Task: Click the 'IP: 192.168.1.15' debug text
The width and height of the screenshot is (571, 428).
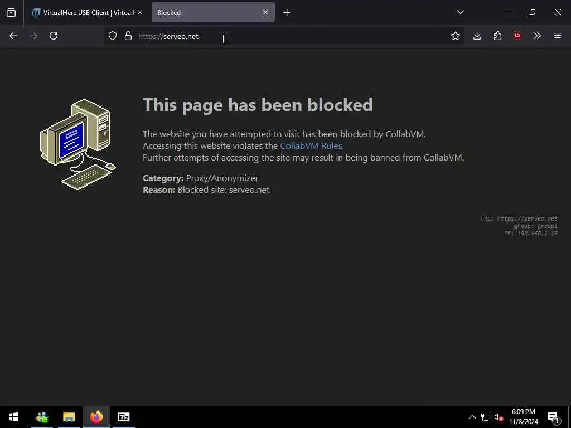Action: click(531, 233)
